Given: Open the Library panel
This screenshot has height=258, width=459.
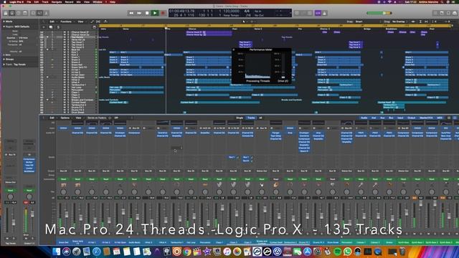Looking at the screenshot, I should tap(6, 13).
